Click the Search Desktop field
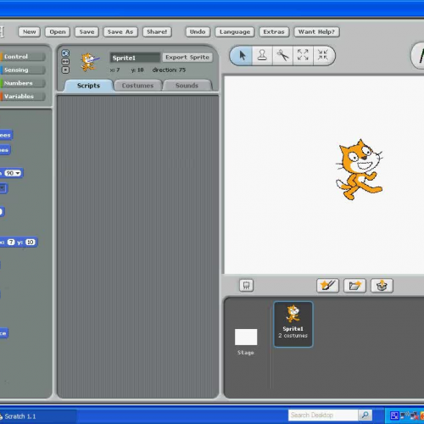The width and height of the screenshot is (424, 424). pyautogui.click(x=323, y=415)
